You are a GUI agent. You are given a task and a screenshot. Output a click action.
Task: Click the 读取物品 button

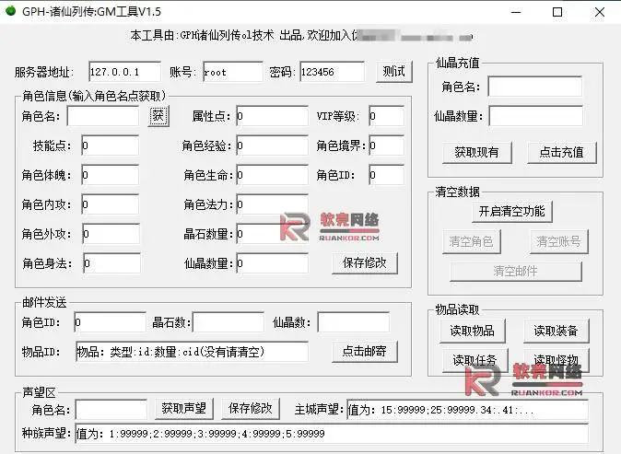click(473, 331)
